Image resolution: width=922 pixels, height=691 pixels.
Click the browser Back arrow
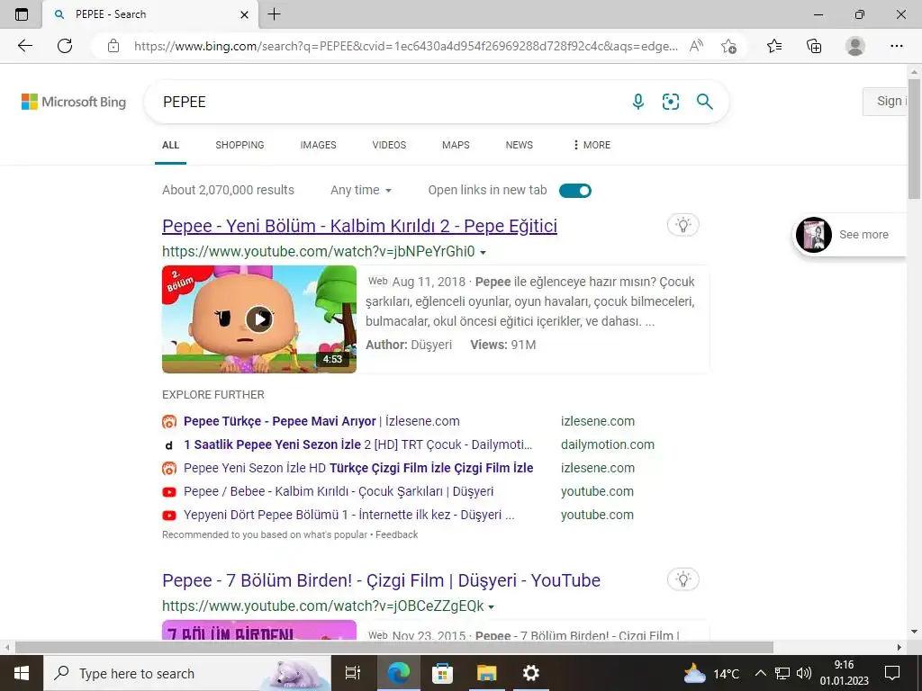click(24, 46)
